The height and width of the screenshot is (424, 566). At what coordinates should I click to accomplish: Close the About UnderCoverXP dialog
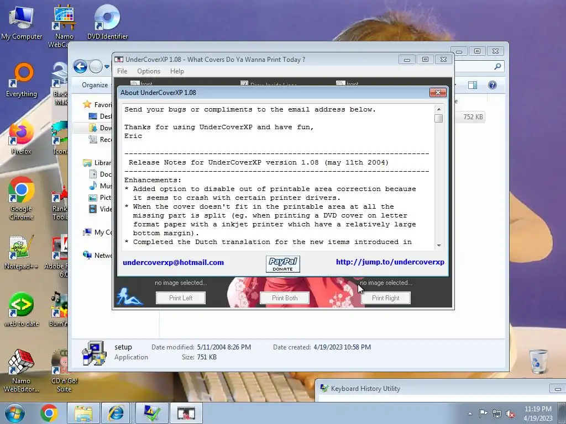coord(438,93)
